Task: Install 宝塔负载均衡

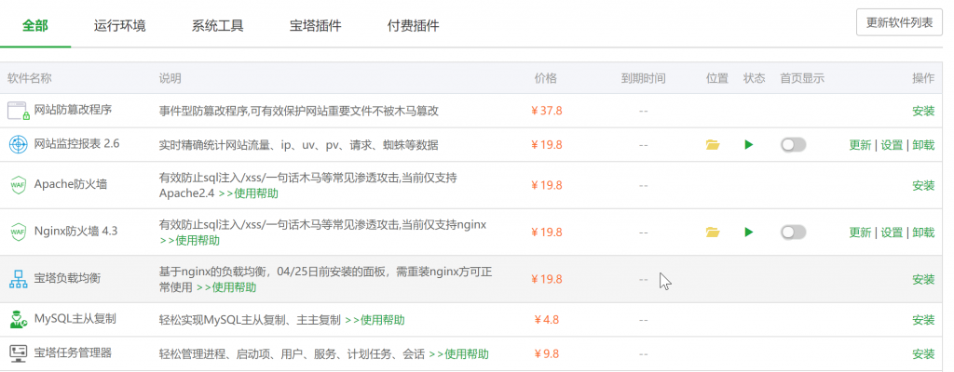Action: pyautogui.click(x=923, y=280)
